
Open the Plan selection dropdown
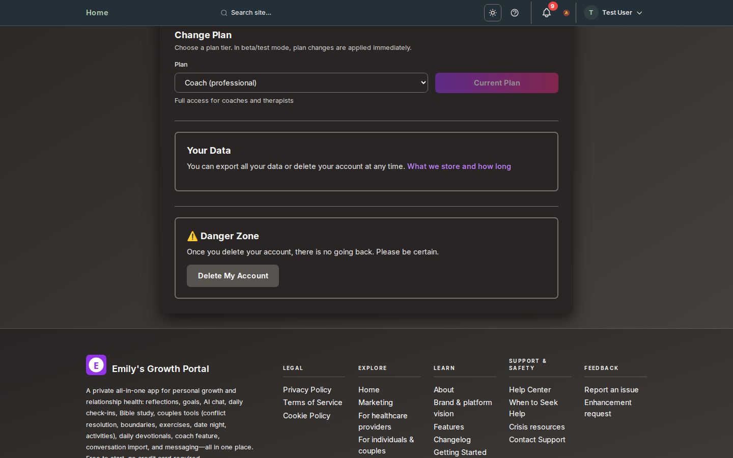[301, 82]
